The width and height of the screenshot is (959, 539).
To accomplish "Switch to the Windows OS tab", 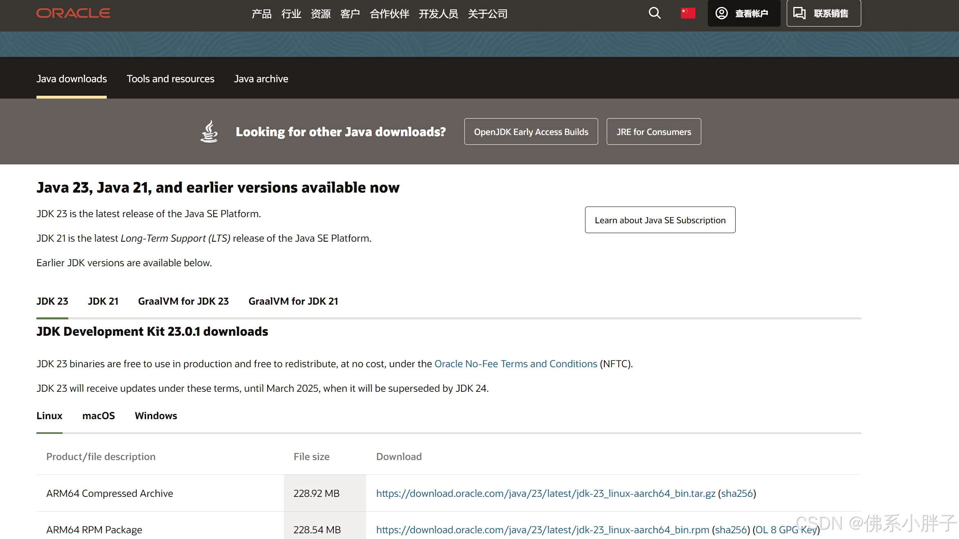I will tap(156, 415).
